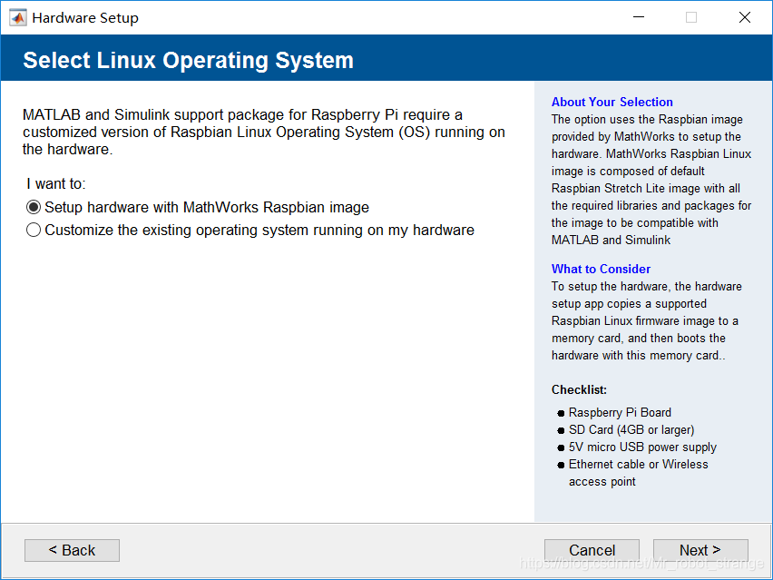Click the grayed-out maximize window button
The image size is (773, 580).
[x=691, y=17]
